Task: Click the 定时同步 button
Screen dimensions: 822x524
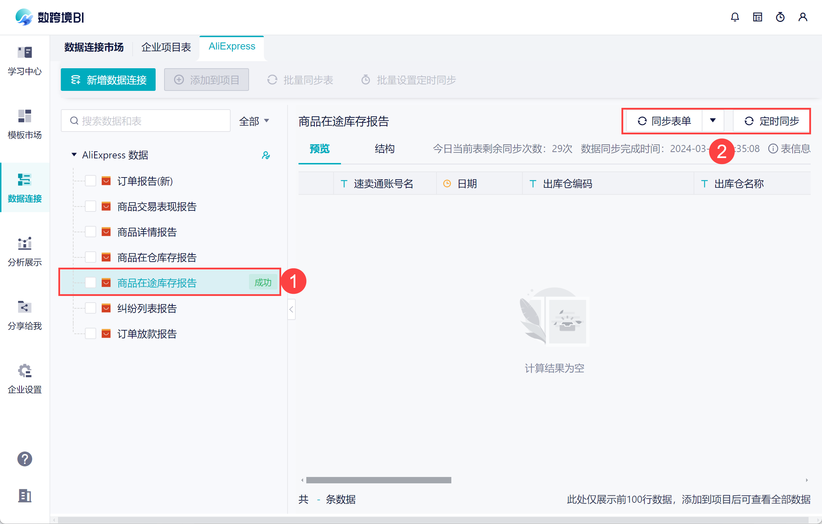Action: pos(771,121)
